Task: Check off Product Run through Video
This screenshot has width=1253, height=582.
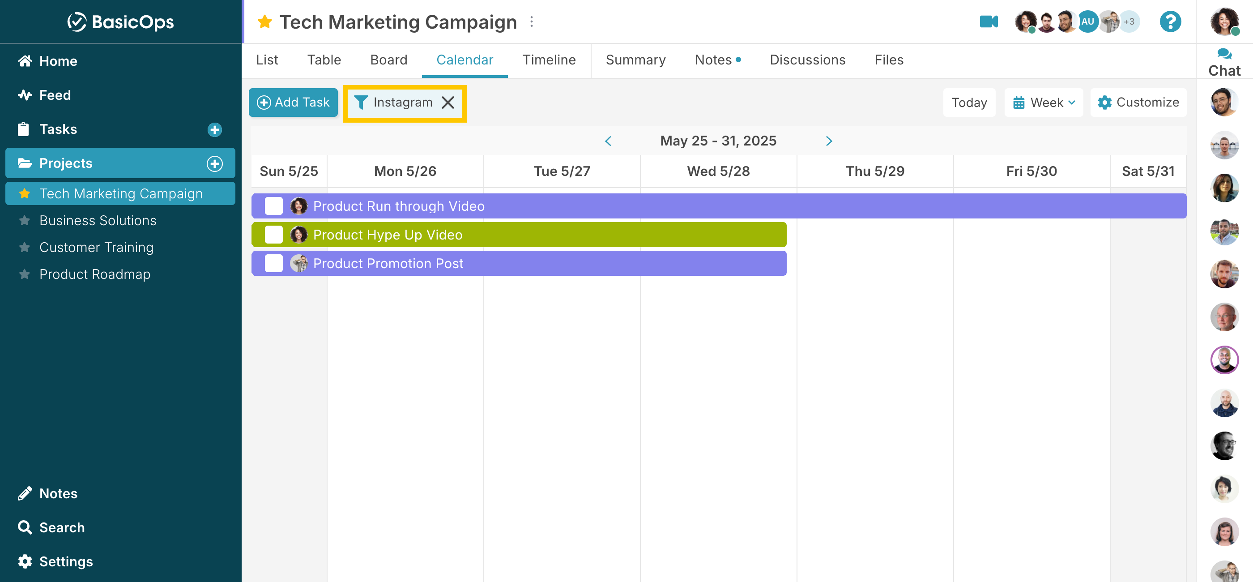Action: click(x=273, y=206)
